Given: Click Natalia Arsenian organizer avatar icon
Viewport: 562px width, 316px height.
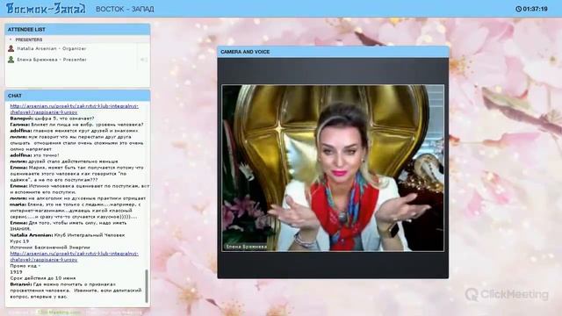Looking at the screenshot, I should coord(11,48).
